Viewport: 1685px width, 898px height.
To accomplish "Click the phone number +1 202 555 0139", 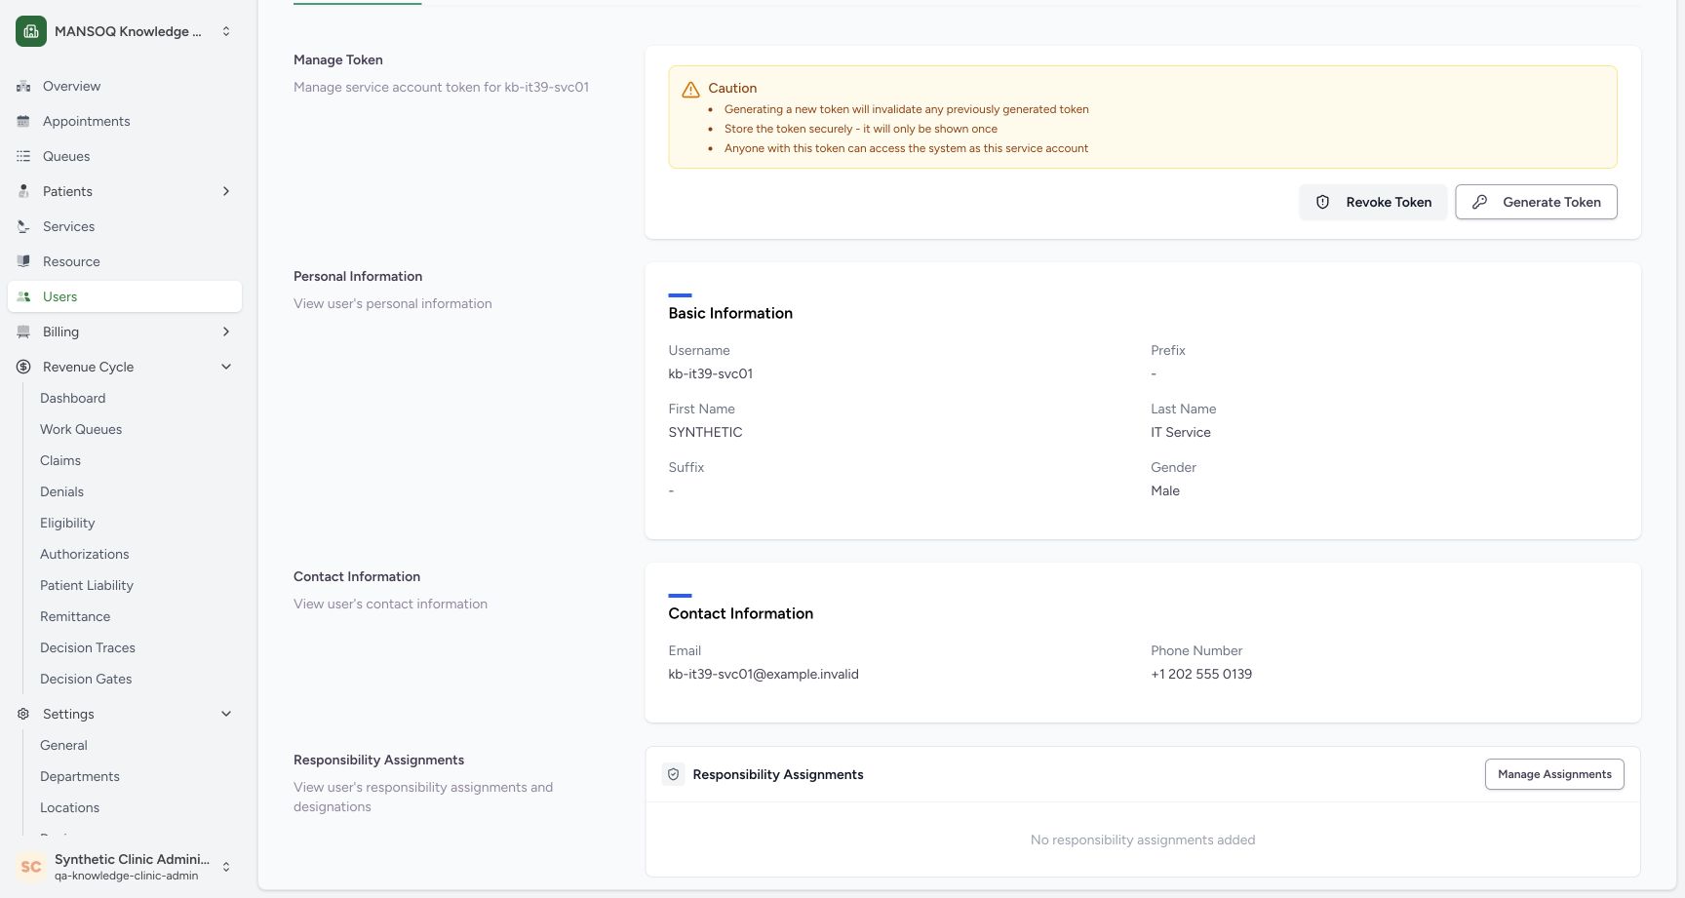I will pyautogui.click(x=1201, y=674).
